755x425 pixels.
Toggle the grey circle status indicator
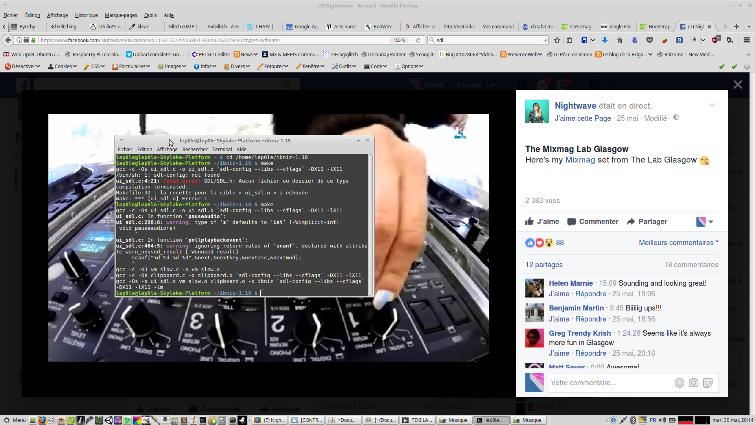(747, 67)
